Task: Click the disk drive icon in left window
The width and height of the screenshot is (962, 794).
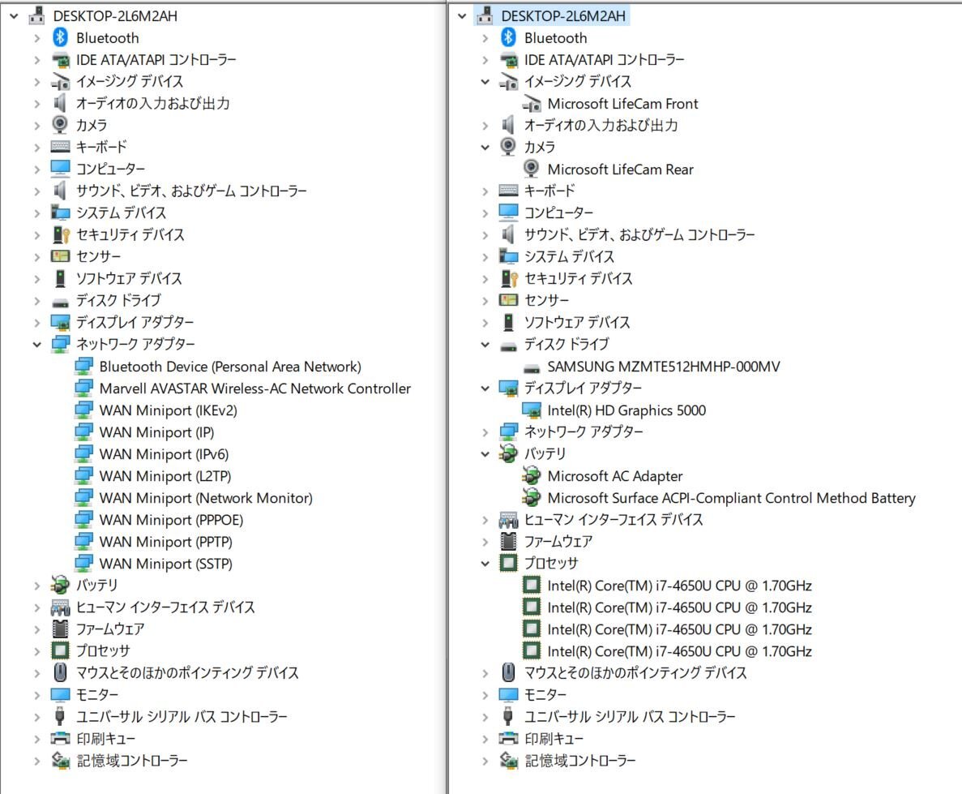Action: [60, 302]
